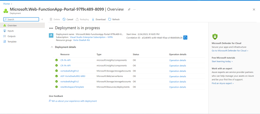Click the Cancel toolbar label
This screenshot has width=260, height=114.
[x=70, y=20]
